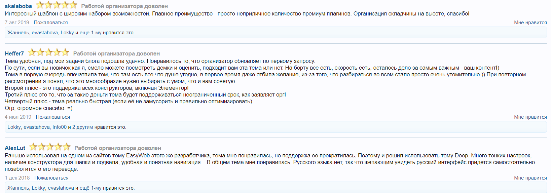Click line starting 'Тема удобная, под мои задачи'
The height and width of the screenshot is (193, 551).
160,61
